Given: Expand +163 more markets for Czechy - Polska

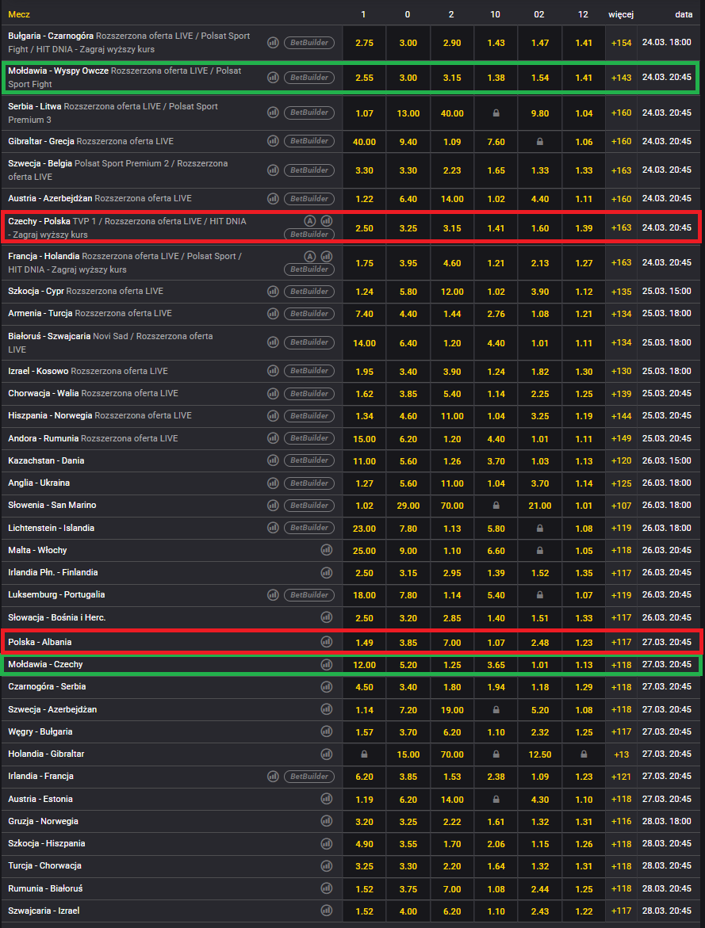Looking at the screenshot, I should [621, 227].
